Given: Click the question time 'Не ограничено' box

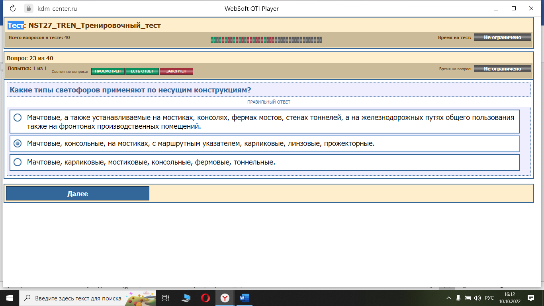Looking at the screenshot, I should 503,69.
